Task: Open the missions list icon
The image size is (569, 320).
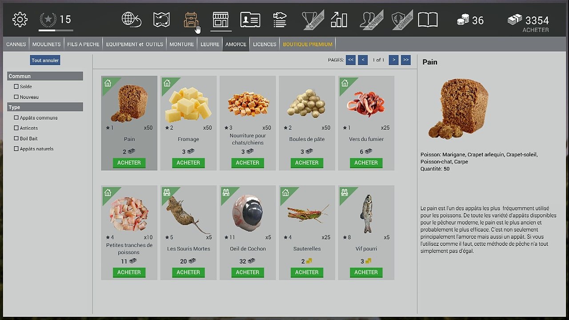Action: click(280, 20)
